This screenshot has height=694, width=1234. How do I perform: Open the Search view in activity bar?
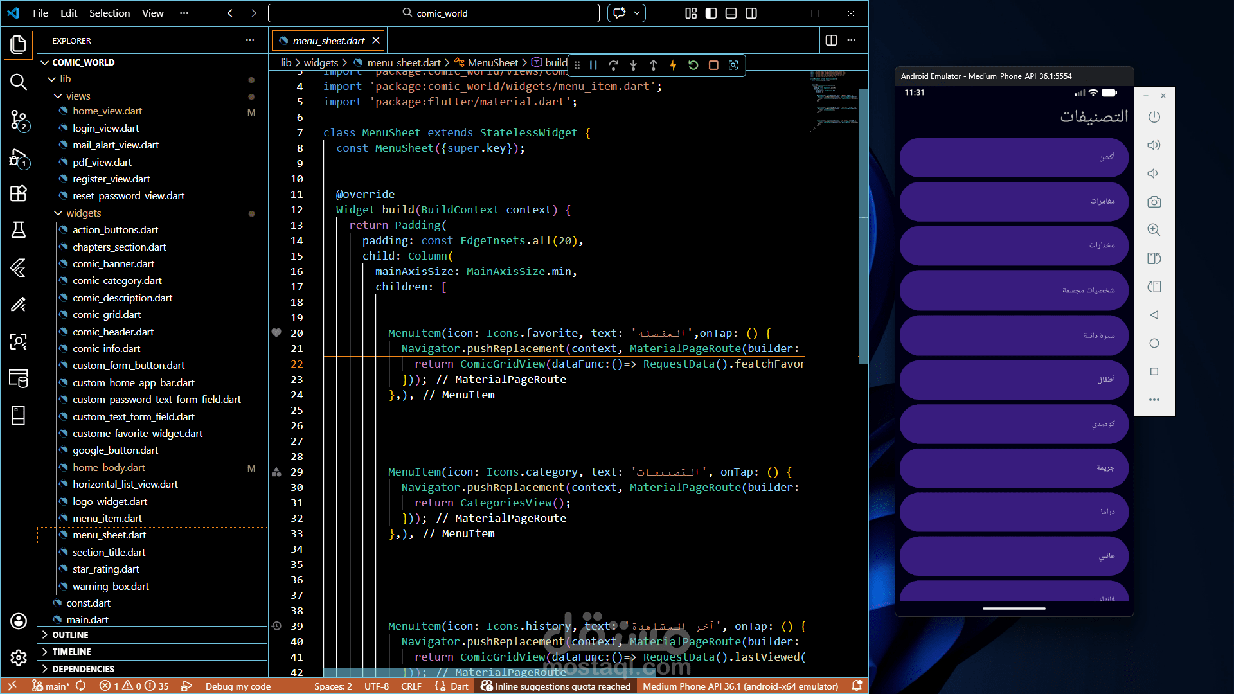coord(18,82)
